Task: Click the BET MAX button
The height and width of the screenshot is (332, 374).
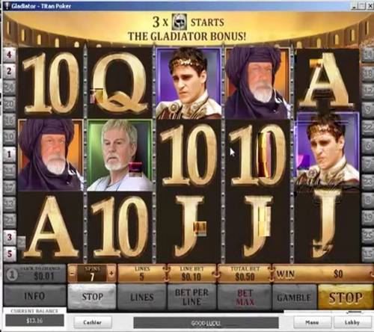Action: [x=245, y=297]
